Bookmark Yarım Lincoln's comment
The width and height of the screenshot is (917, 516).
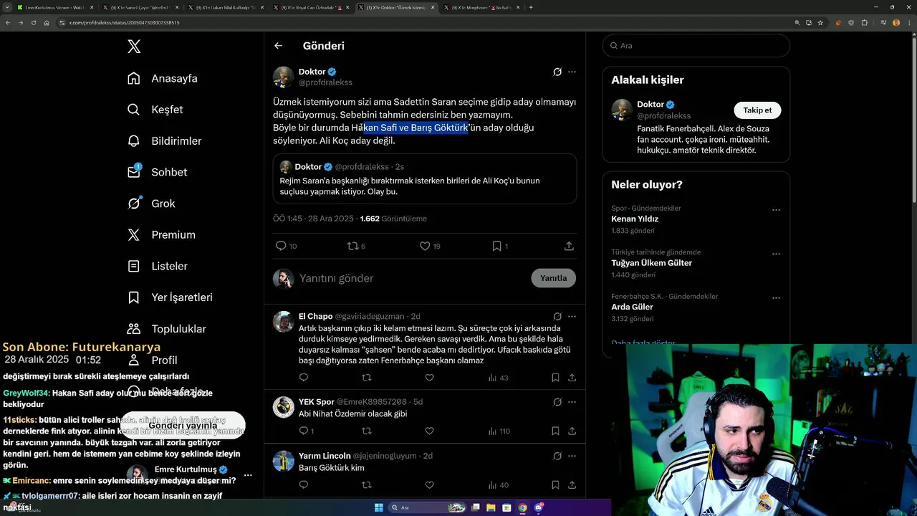[x=555, y=484]
